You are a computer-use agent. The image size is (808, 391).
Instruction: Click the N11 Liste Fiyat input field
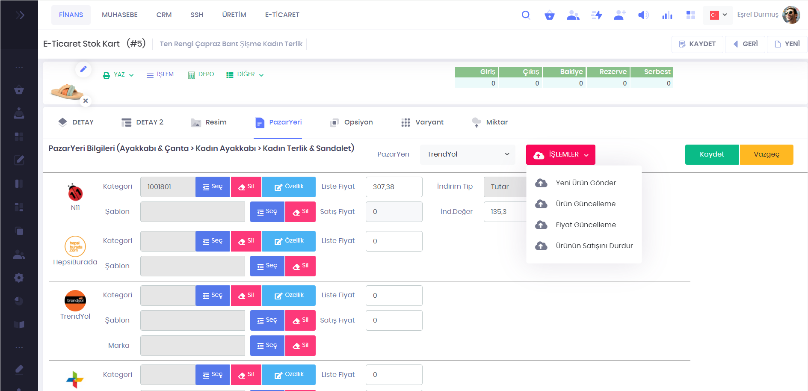pyautogui.click(x=394, y=187)
